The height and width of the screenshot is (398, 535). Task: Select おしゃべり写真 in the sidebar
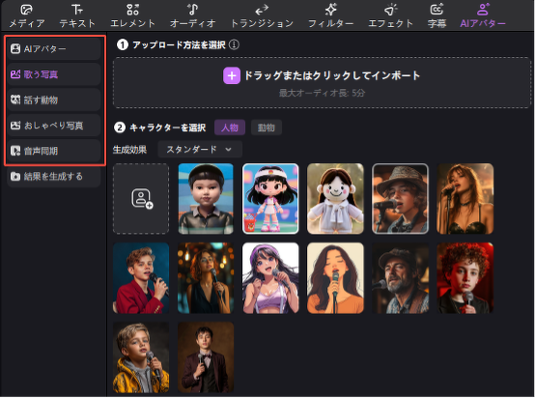[x=54, y=126]
